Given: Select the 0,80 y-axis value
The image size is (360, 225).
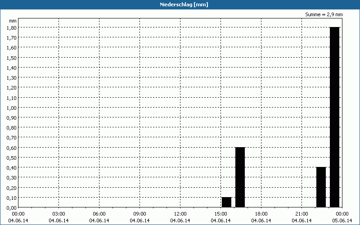Looking at the screenshot, I should point(12,128).
